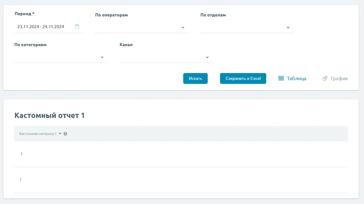
Task: Click the question mark help icon
Action: tap(65, 134)
